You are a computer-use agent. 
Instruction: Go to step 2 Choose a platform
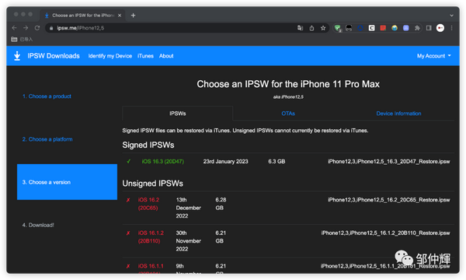pyautogui.click(x=47, y=139)
